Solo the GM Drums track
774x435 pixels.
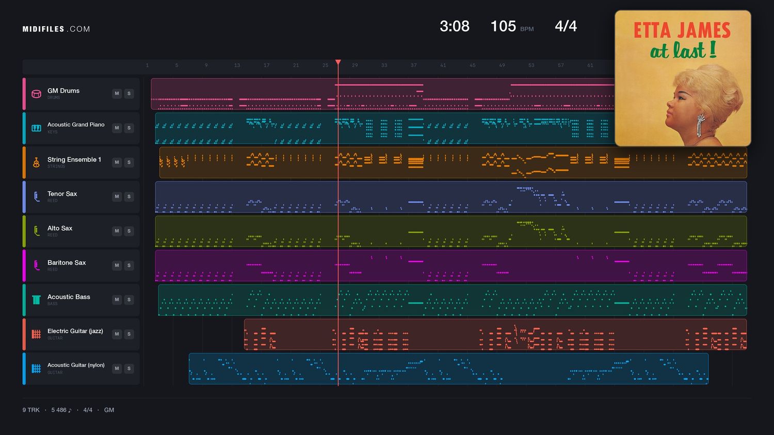click(129, 94)
